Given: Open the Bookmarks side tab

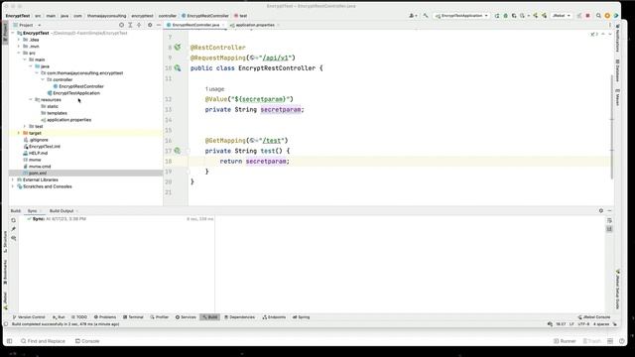Looking at the screenshot, I should [5, 272].
